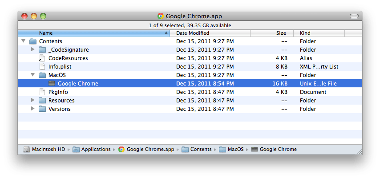Click the MacOS folder icon in list
The image size is (380, 179).
(x=42, y=75)
